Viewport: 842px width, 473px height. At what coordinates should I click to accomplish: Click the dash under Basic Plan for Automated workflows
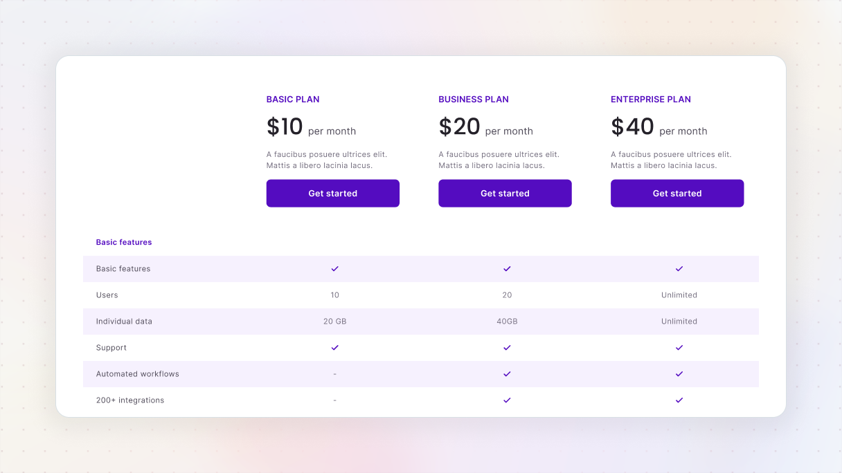coord(334,373)
